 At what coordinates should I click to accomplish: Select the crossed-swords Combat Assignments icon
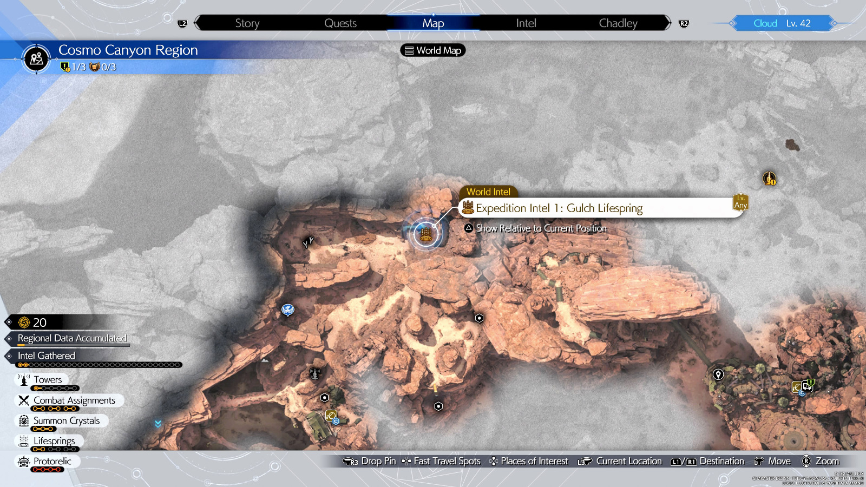[23, 400]
